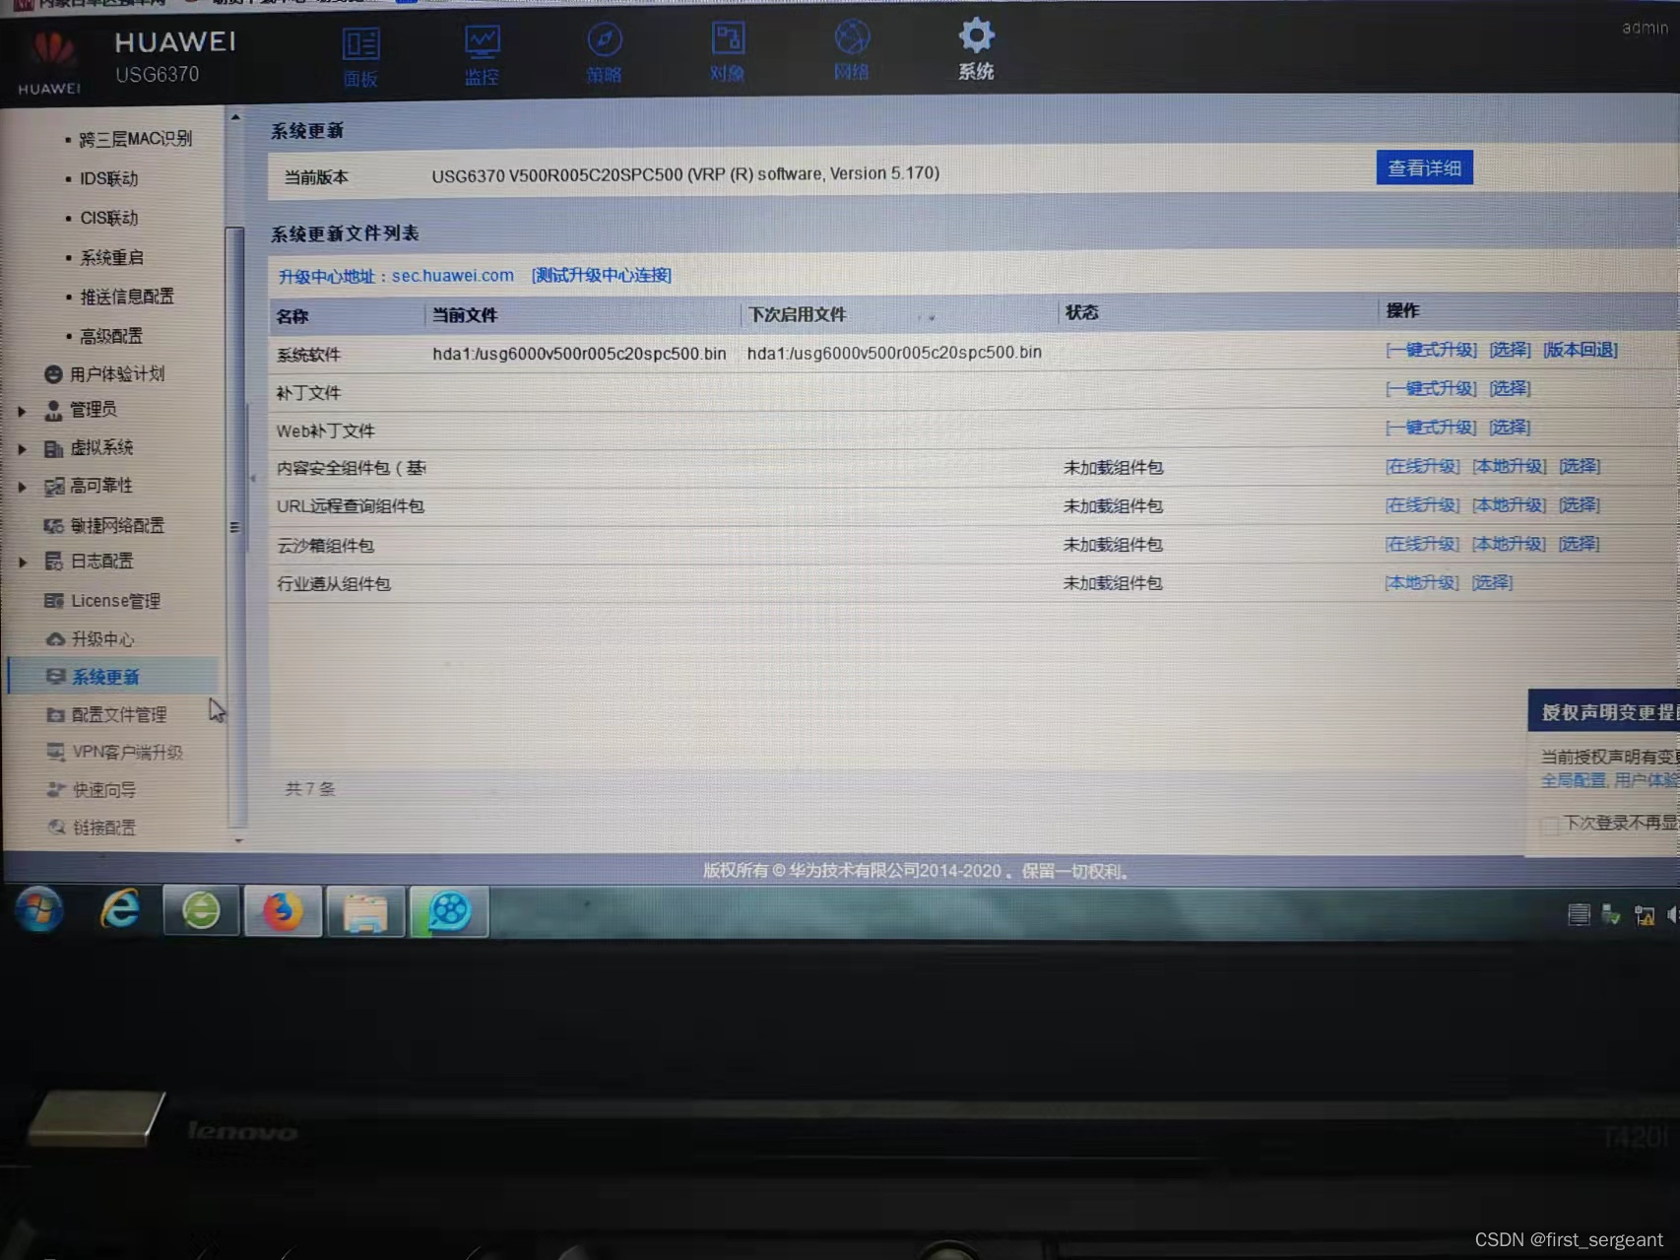This screenshot has height=1260, width=1680.
Task: Click the 配置文件管理 icon
Action: tap(55, 715)
